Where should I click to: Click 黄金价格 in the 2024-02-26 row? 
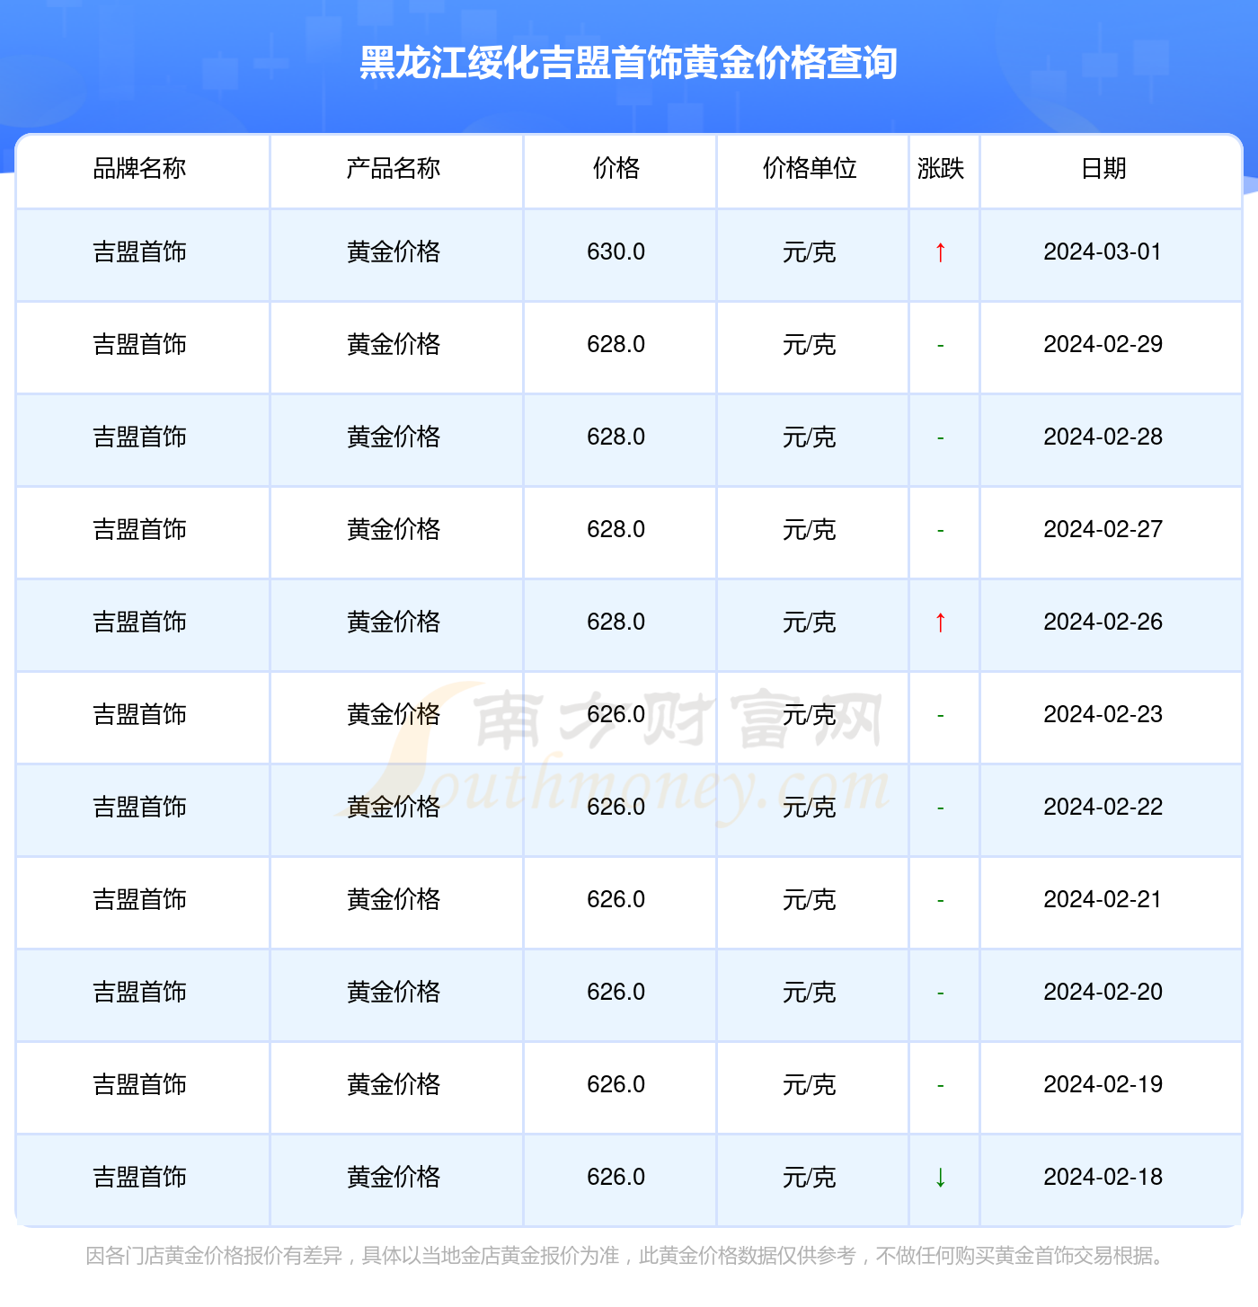pyautogui.click(x=394, y=623)
